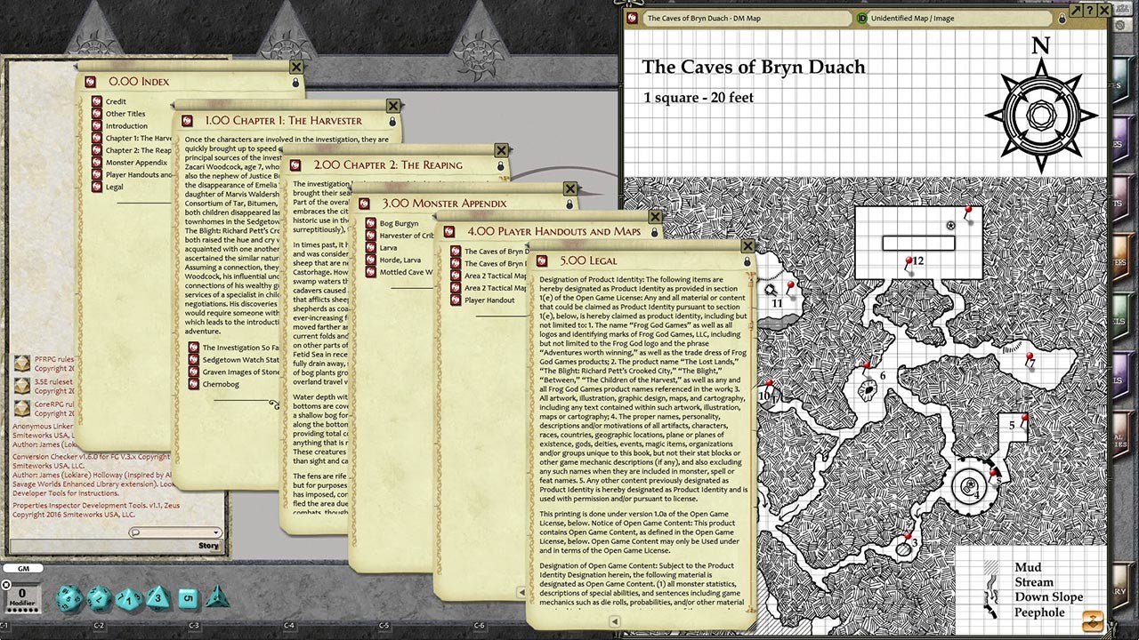Screen dimensions: 1139x640
Task: Toggle lock on the map window
Action: coord(1062,18)
